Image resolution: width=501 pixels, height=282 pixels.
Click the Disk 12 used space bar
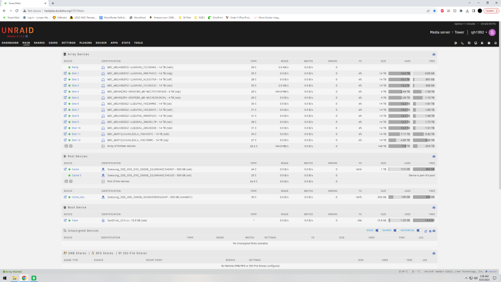click(399, 140)
